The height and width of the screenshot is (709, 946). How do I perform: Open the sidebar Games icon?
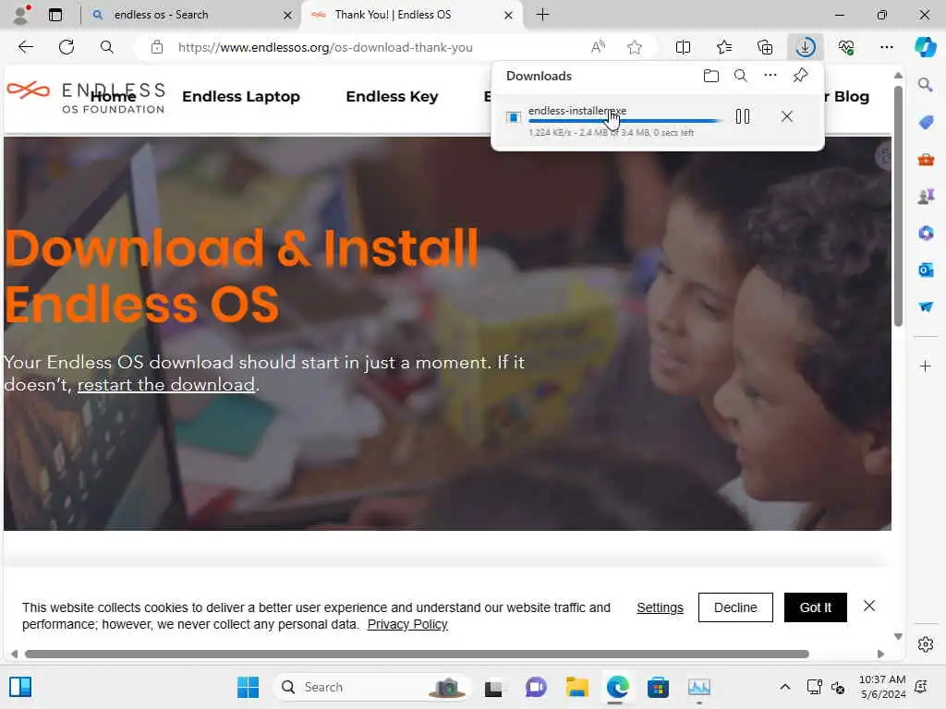tap(926, 197)
